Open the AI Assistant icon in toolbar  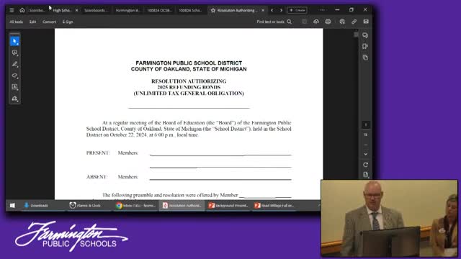342,22
